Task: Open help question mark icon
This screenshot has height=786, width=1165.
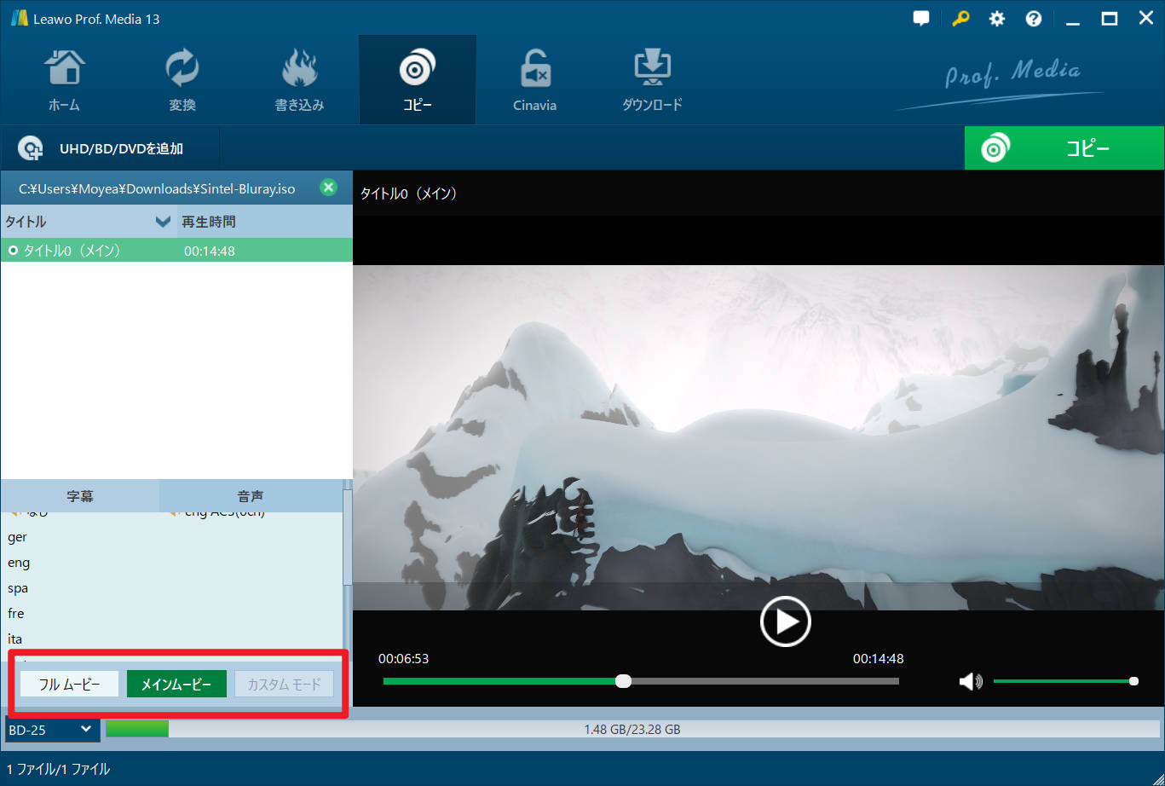Action: point(1034,19)
